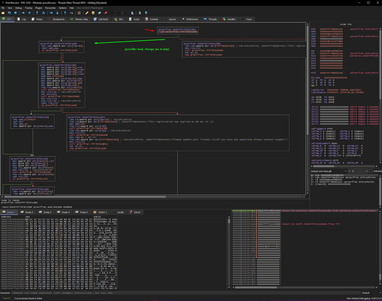Click the Trace Into icon
Image resolution: width=382 pixels, height=301 pixels.
click(51, 13)
